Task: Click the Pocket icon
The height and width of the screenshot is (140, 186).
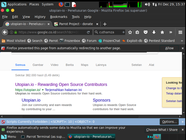Action: click(146, 32)
